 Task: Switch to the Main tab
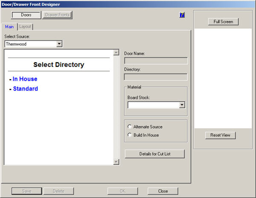click(x=9, y=26)
